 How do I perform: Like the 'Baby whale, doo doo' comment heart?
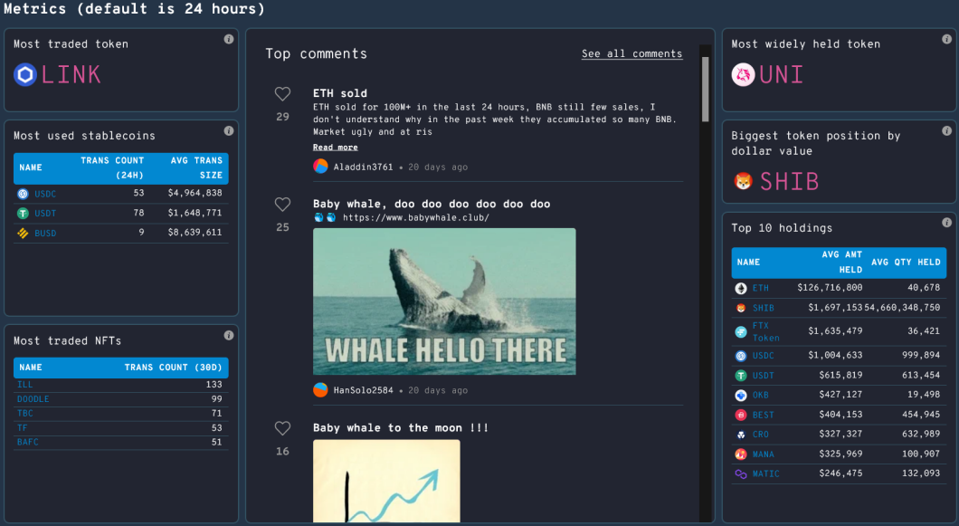pyautogui.click(x=282, y=204)
